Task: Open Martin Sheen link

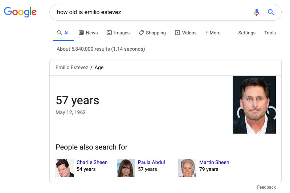Action: pos(214,162)
